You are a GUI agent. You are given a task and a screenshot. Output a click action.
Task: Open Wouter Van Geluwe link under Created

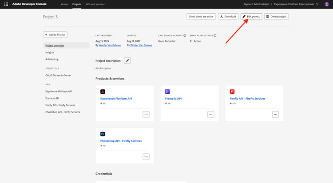(x=141, y=45)
